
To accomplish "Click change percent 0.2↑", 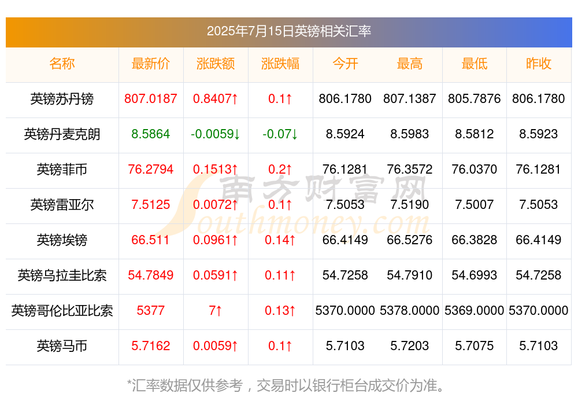I will pos(280,170).
